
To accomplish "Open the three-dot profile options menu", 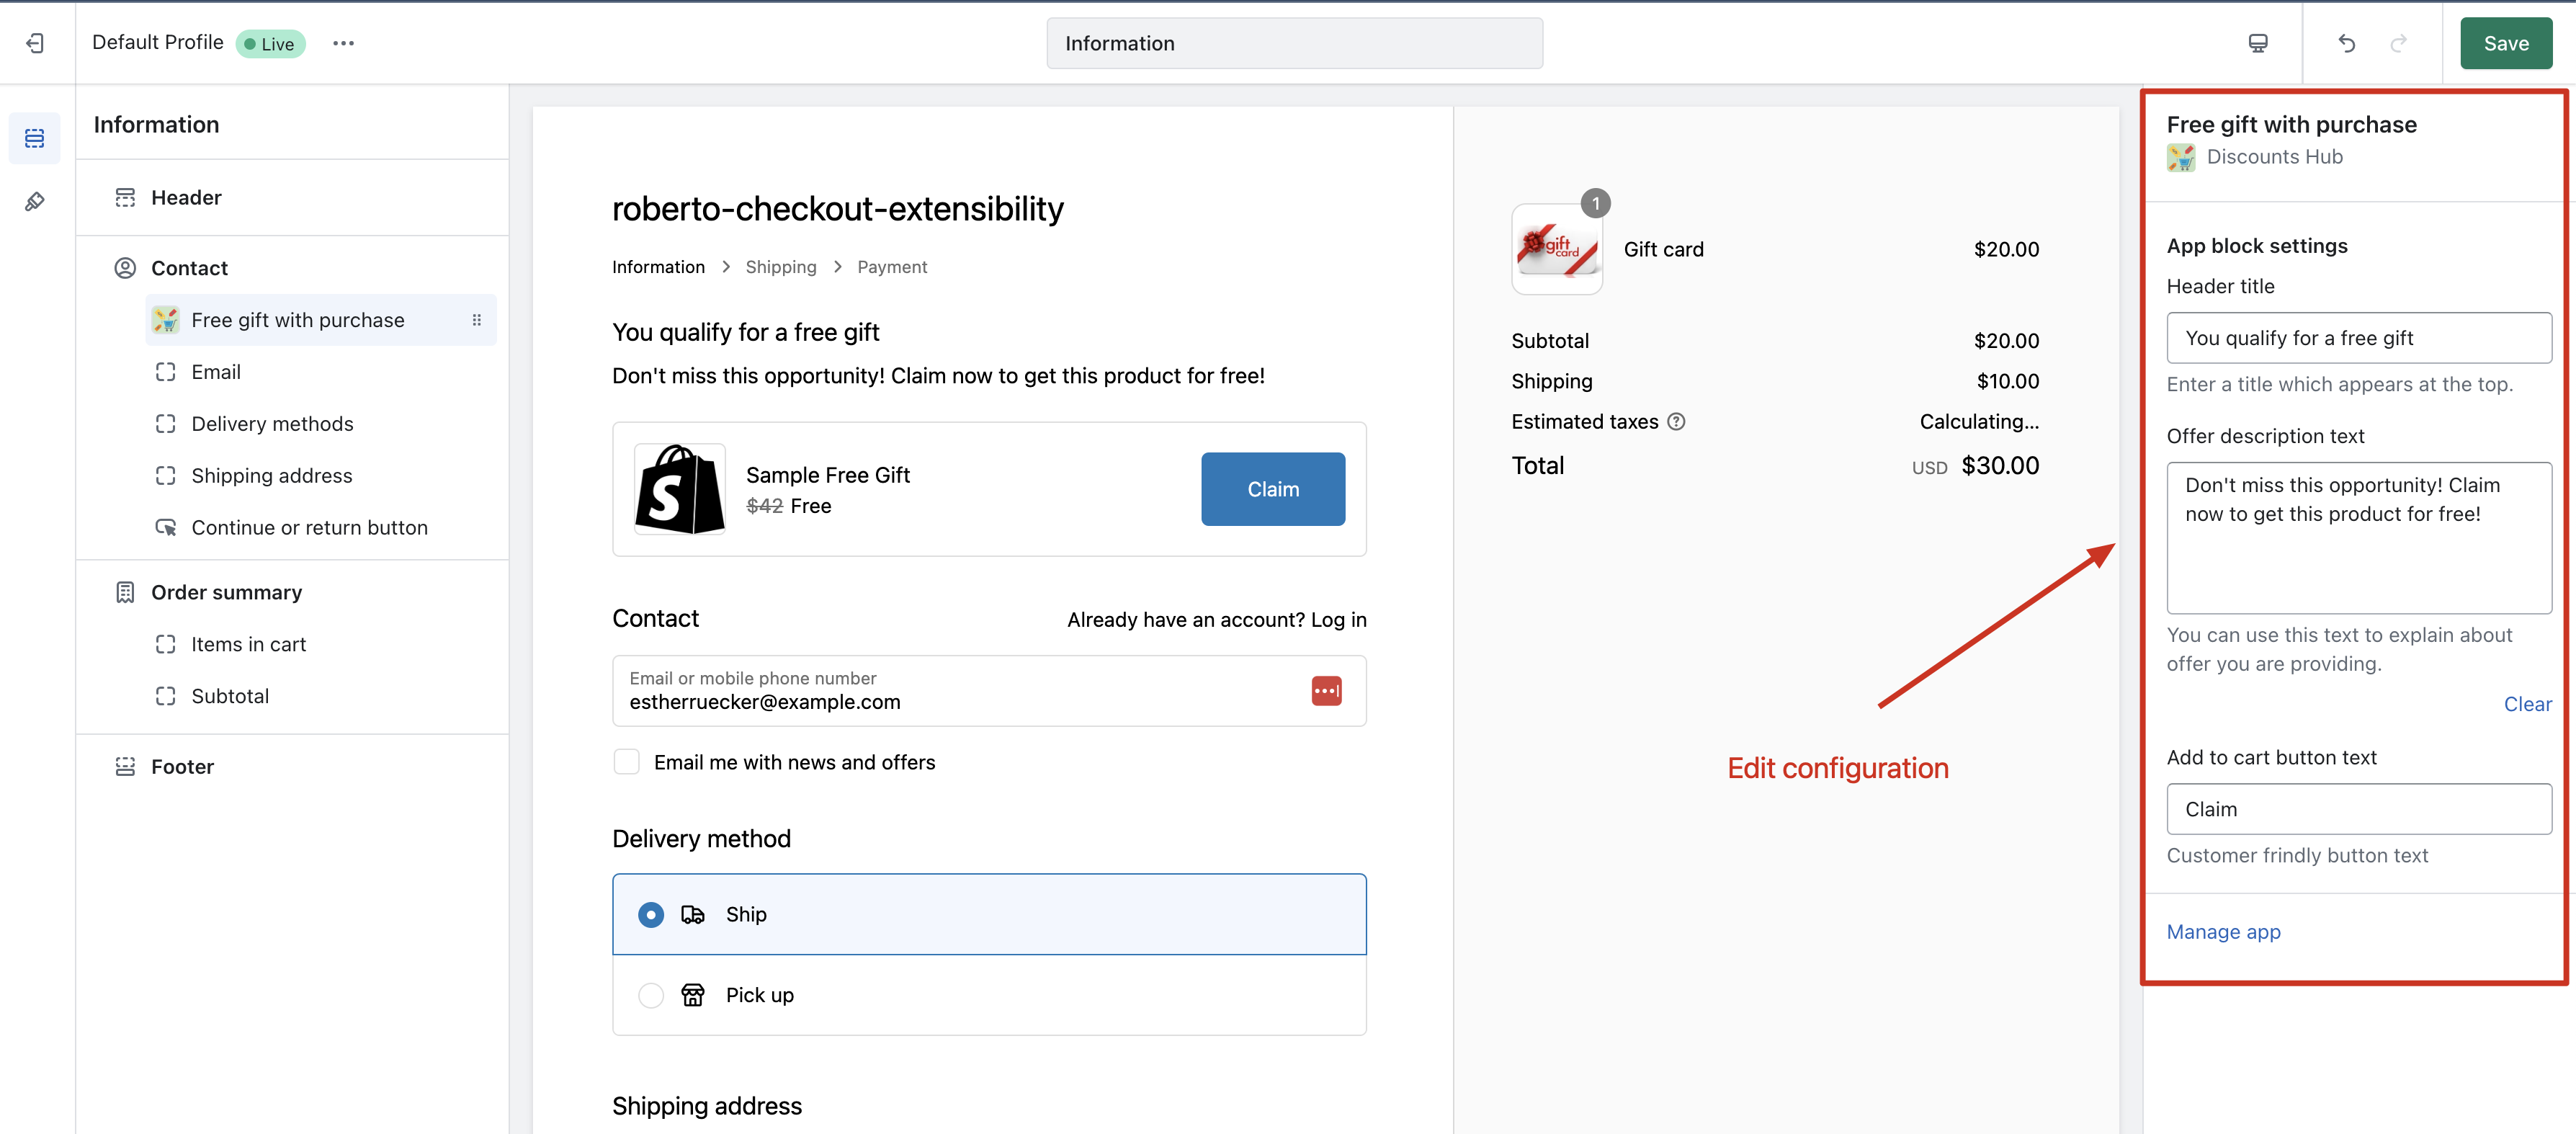I will point(343,43).
